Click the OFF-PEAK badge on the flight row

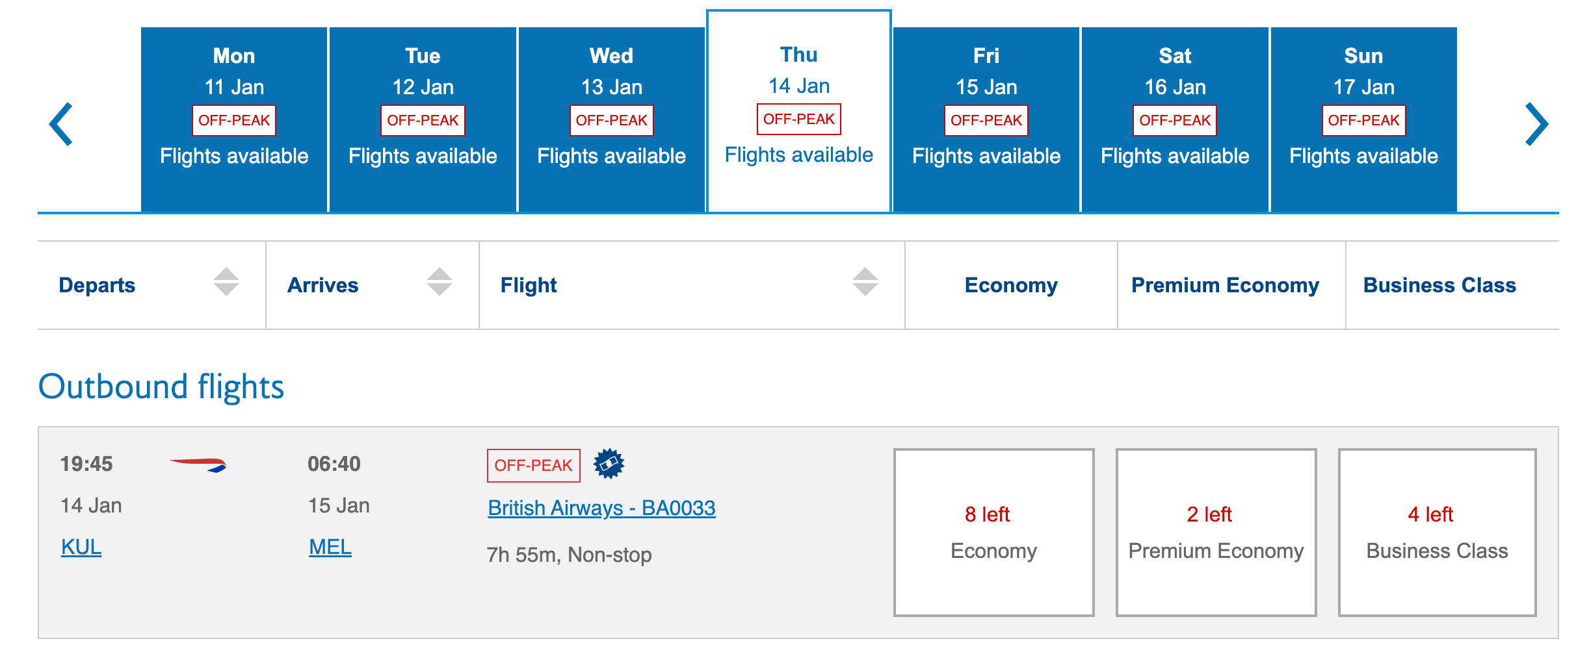pyautogui.click(x=533, y=464)
